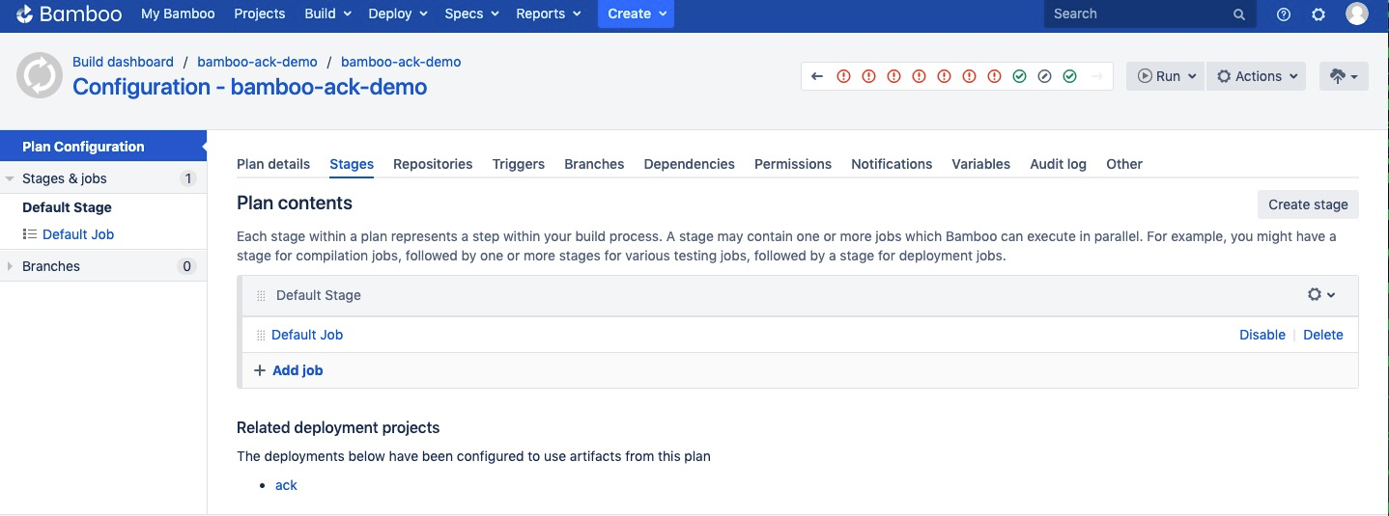Select Plan Configuration in the sidebar
Screen dimensions: 1389x516
103,147
